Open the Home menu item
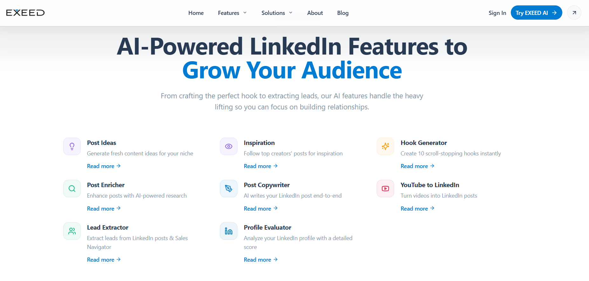Image resolution: width=589 pixels, height=281 pixels. pyautogui.click(x=196, y=13)
